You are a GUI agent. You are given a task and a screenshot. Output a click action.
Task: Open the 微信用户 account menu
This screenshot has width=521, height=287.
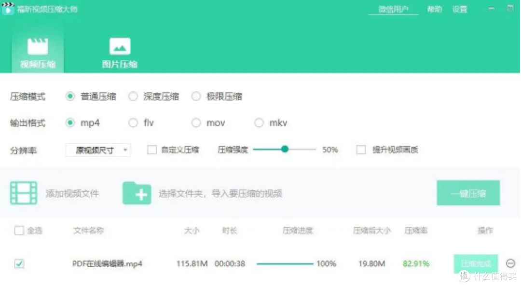(394, 9)
